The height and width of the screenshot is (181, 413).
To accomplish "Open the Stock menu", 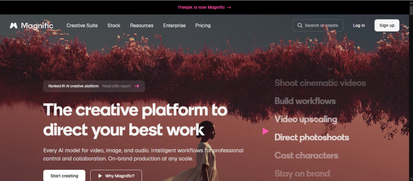I will click(114, 25).
